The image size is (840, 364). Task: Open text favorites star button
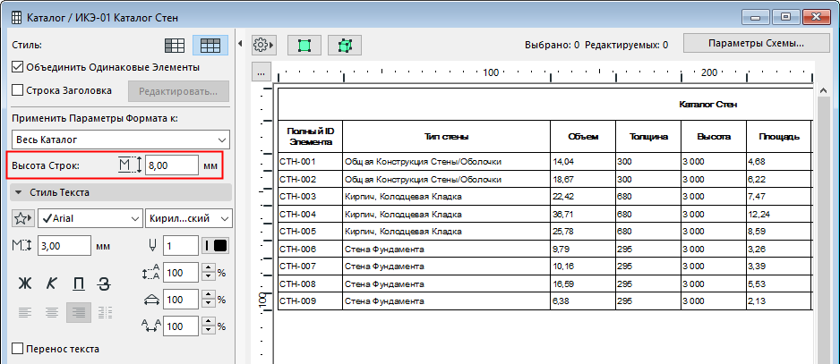coord(22,218)
